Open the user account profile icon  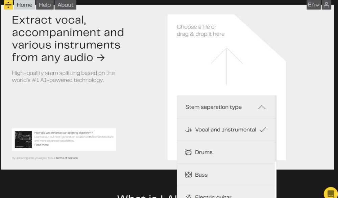click(326, 5)
